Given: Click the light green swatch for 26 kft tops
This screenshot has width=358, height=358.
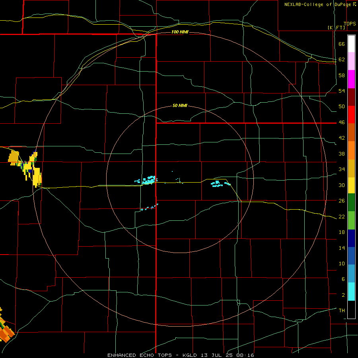Looking at the screenshot, I should tap(351, 220).
